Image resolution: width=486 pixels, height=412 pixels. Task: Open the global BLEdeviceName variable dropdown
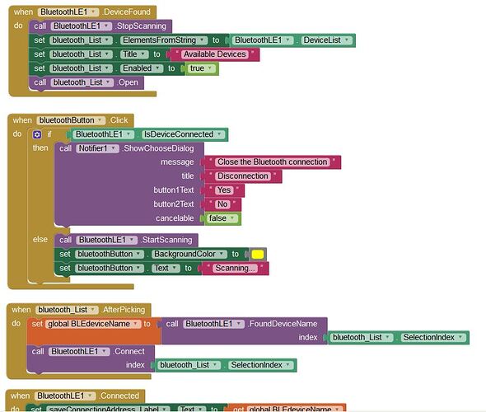(x=93, y=324)
